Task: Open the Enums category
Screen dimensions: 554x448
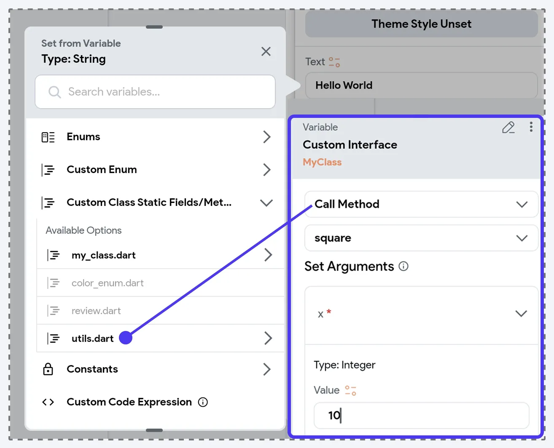Action: pos(155,137)
